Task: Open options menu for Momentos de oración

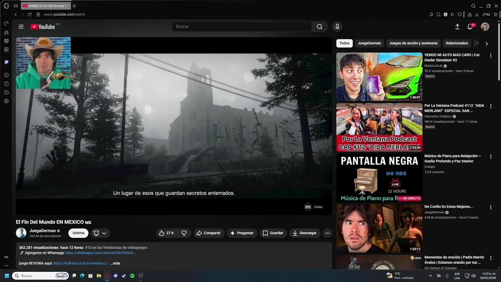Action: point(491,258)
